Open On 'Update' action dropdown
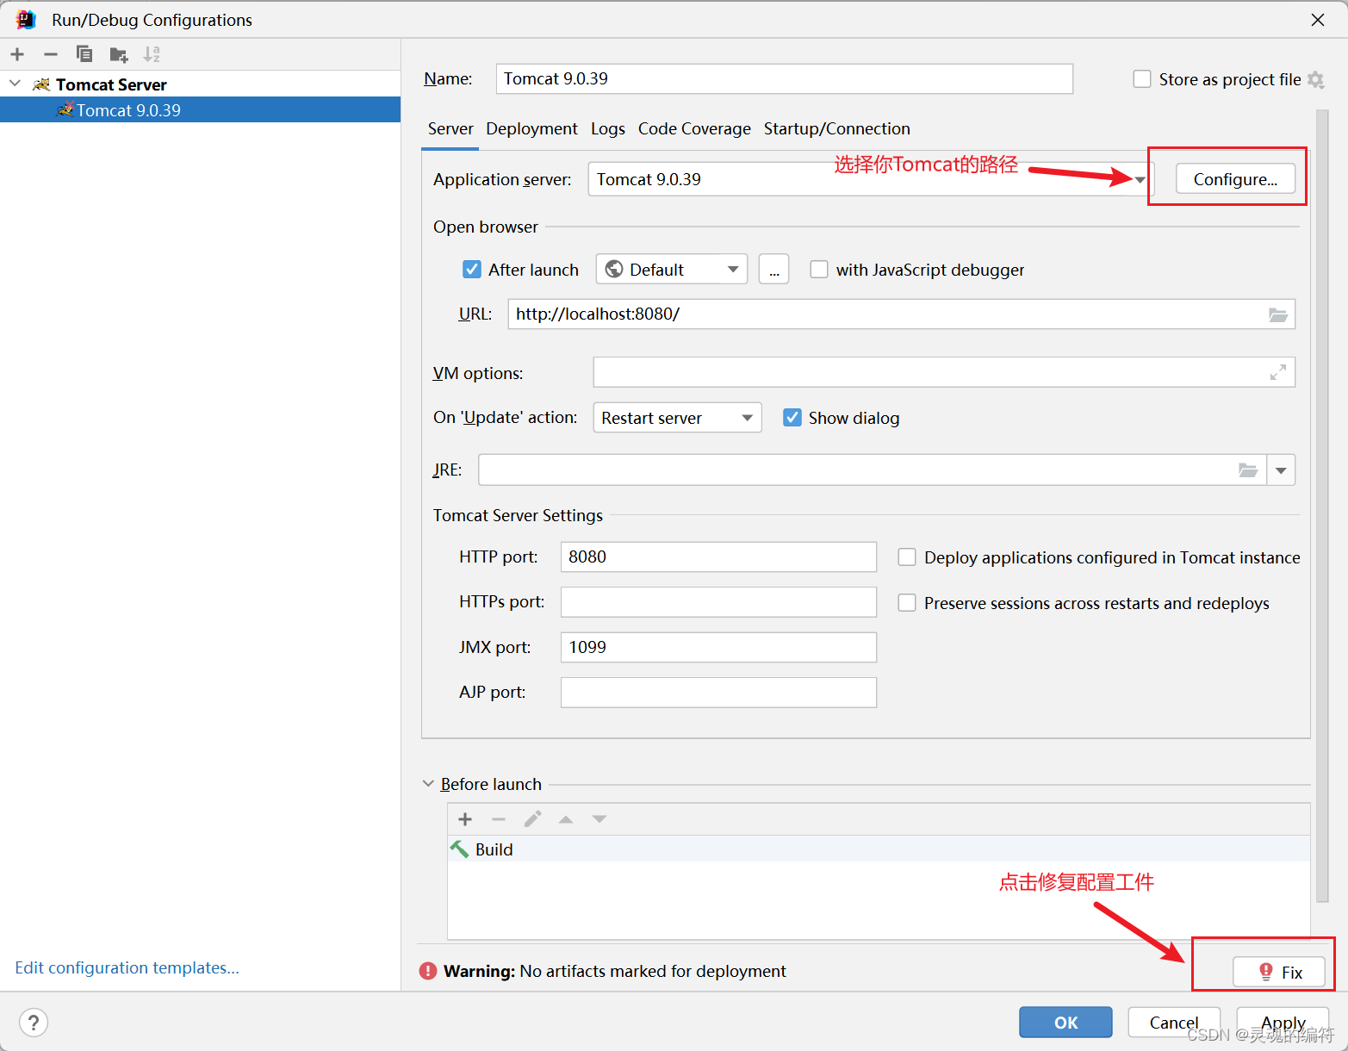This screenshot has height=1051, width=1348. point(677,418)
